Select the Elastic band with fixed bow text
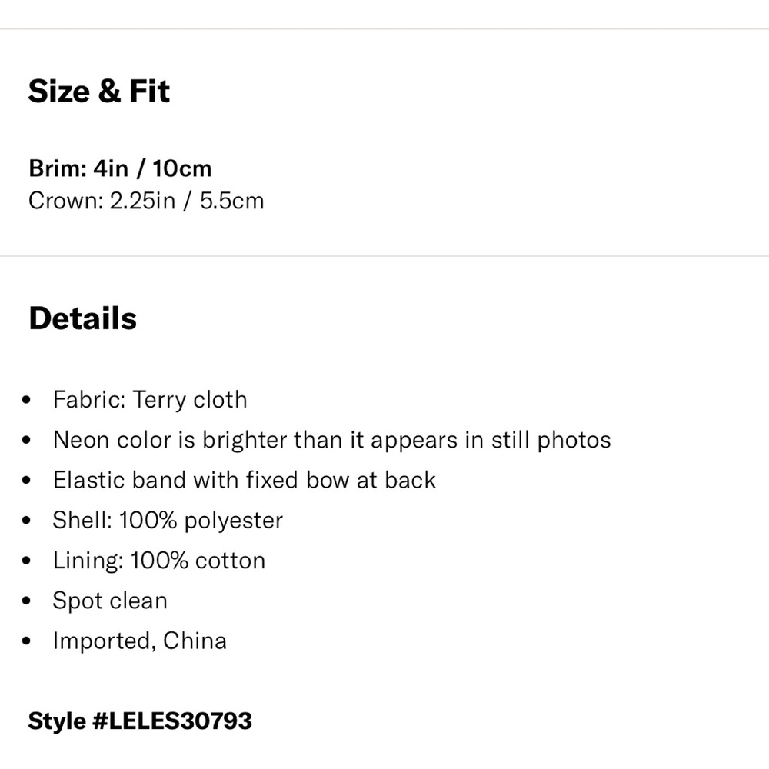Viewport: 769px width, 769px height. click(x=244, y=480)
